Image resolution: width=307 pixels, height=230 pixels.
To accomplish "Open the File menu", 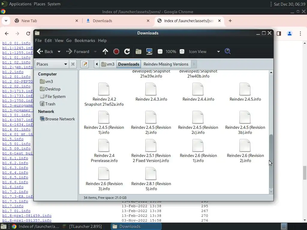I will [x=38, y=40].
